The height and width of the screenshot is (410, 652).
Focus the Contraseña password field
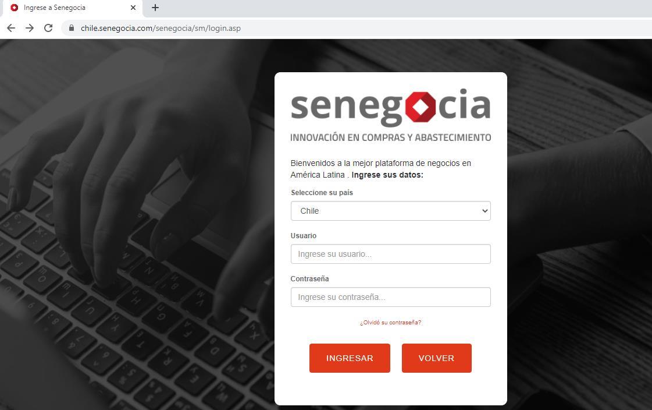click(390, 297)
